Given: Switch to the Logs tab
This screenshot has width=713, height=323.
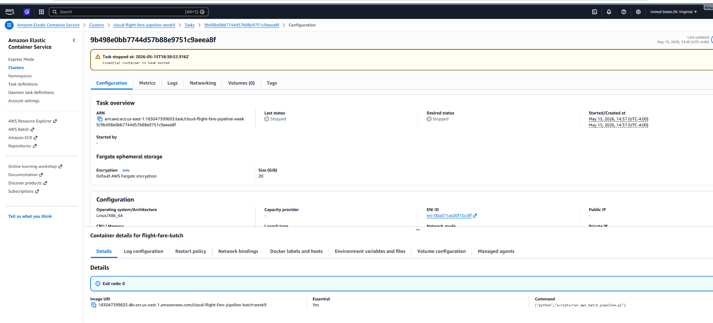Looking at the screenshot, I should tap(172, 83).
